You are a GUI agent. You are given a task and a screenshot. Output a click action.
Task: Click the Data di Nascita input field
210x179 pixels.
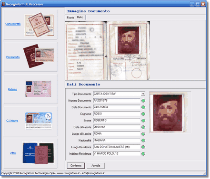(x=117, y=127)
